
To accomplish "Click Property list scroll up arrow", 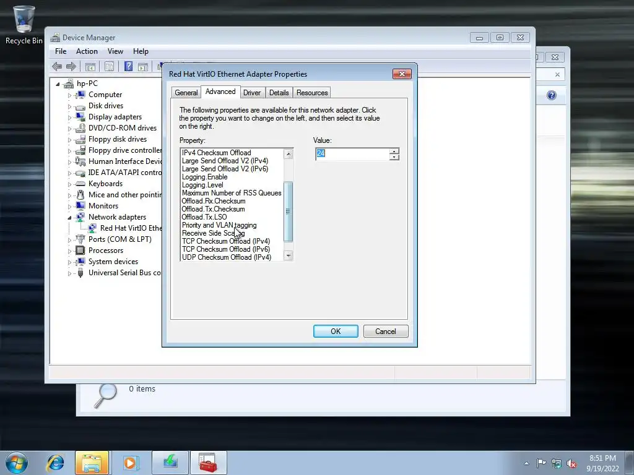I will pos(289,153).
